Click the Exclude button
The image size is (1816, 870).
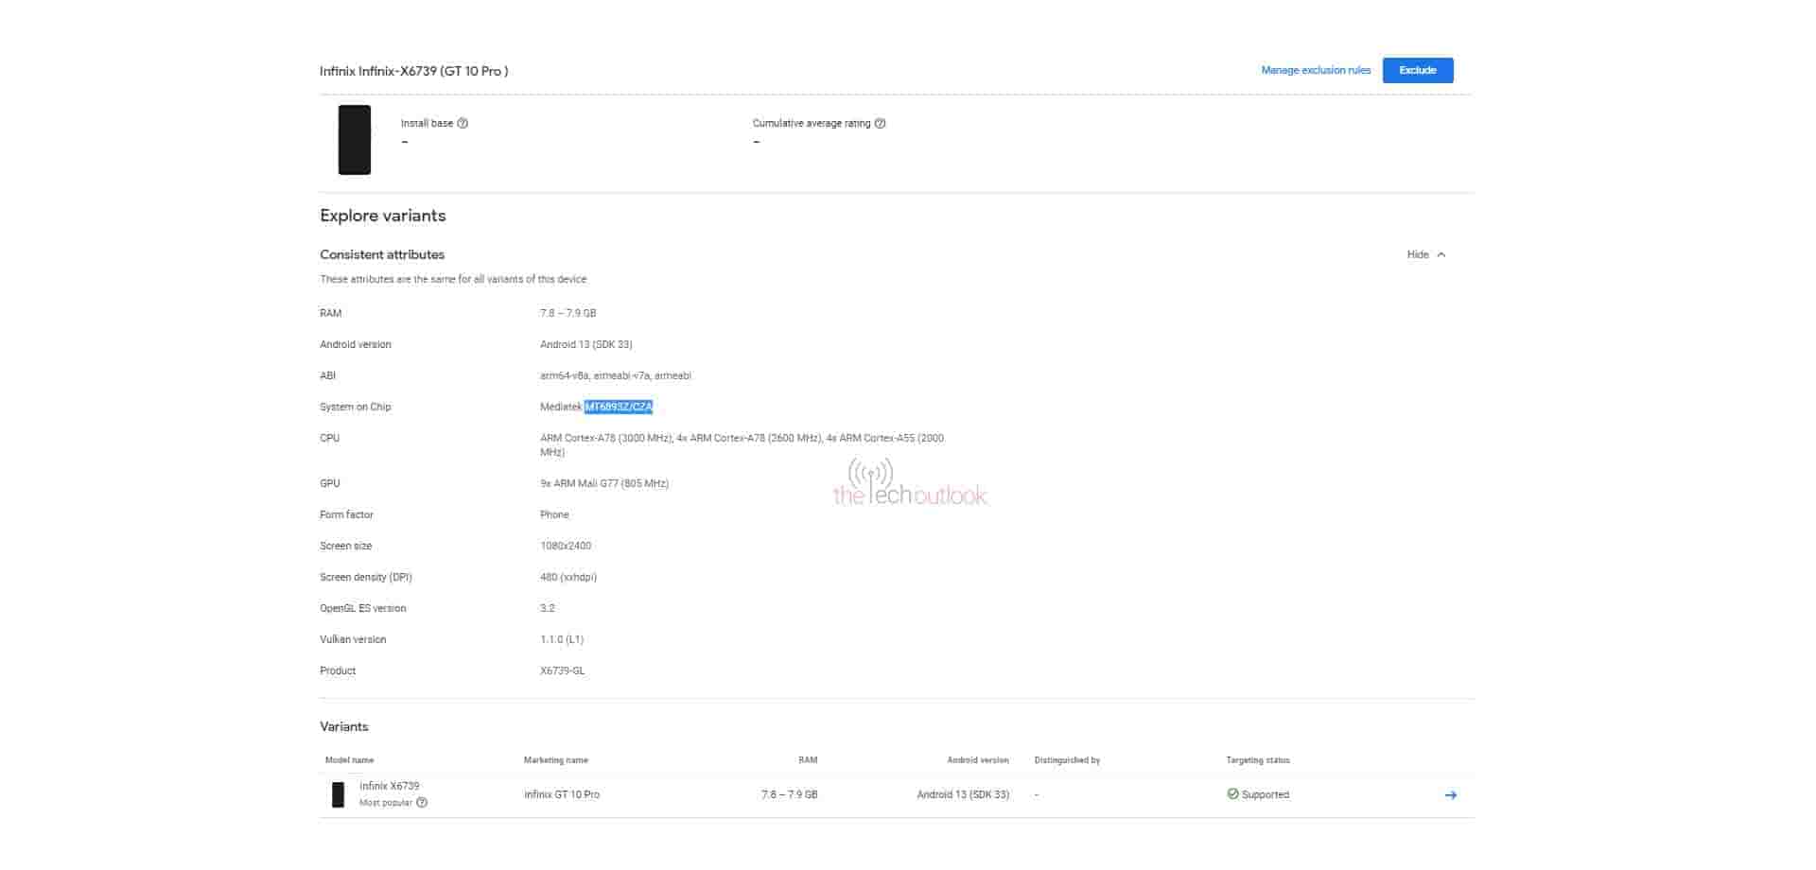click(1418, 70)
